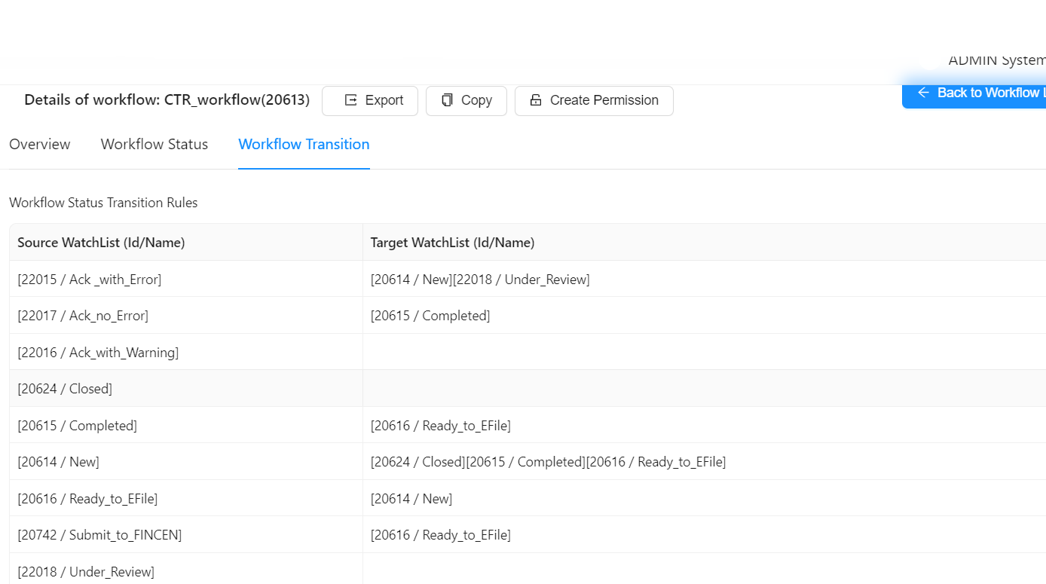This screenshot has width=1046, height=584.
Task: Select the Workflow Transition tab
Action: click(304, 144)
